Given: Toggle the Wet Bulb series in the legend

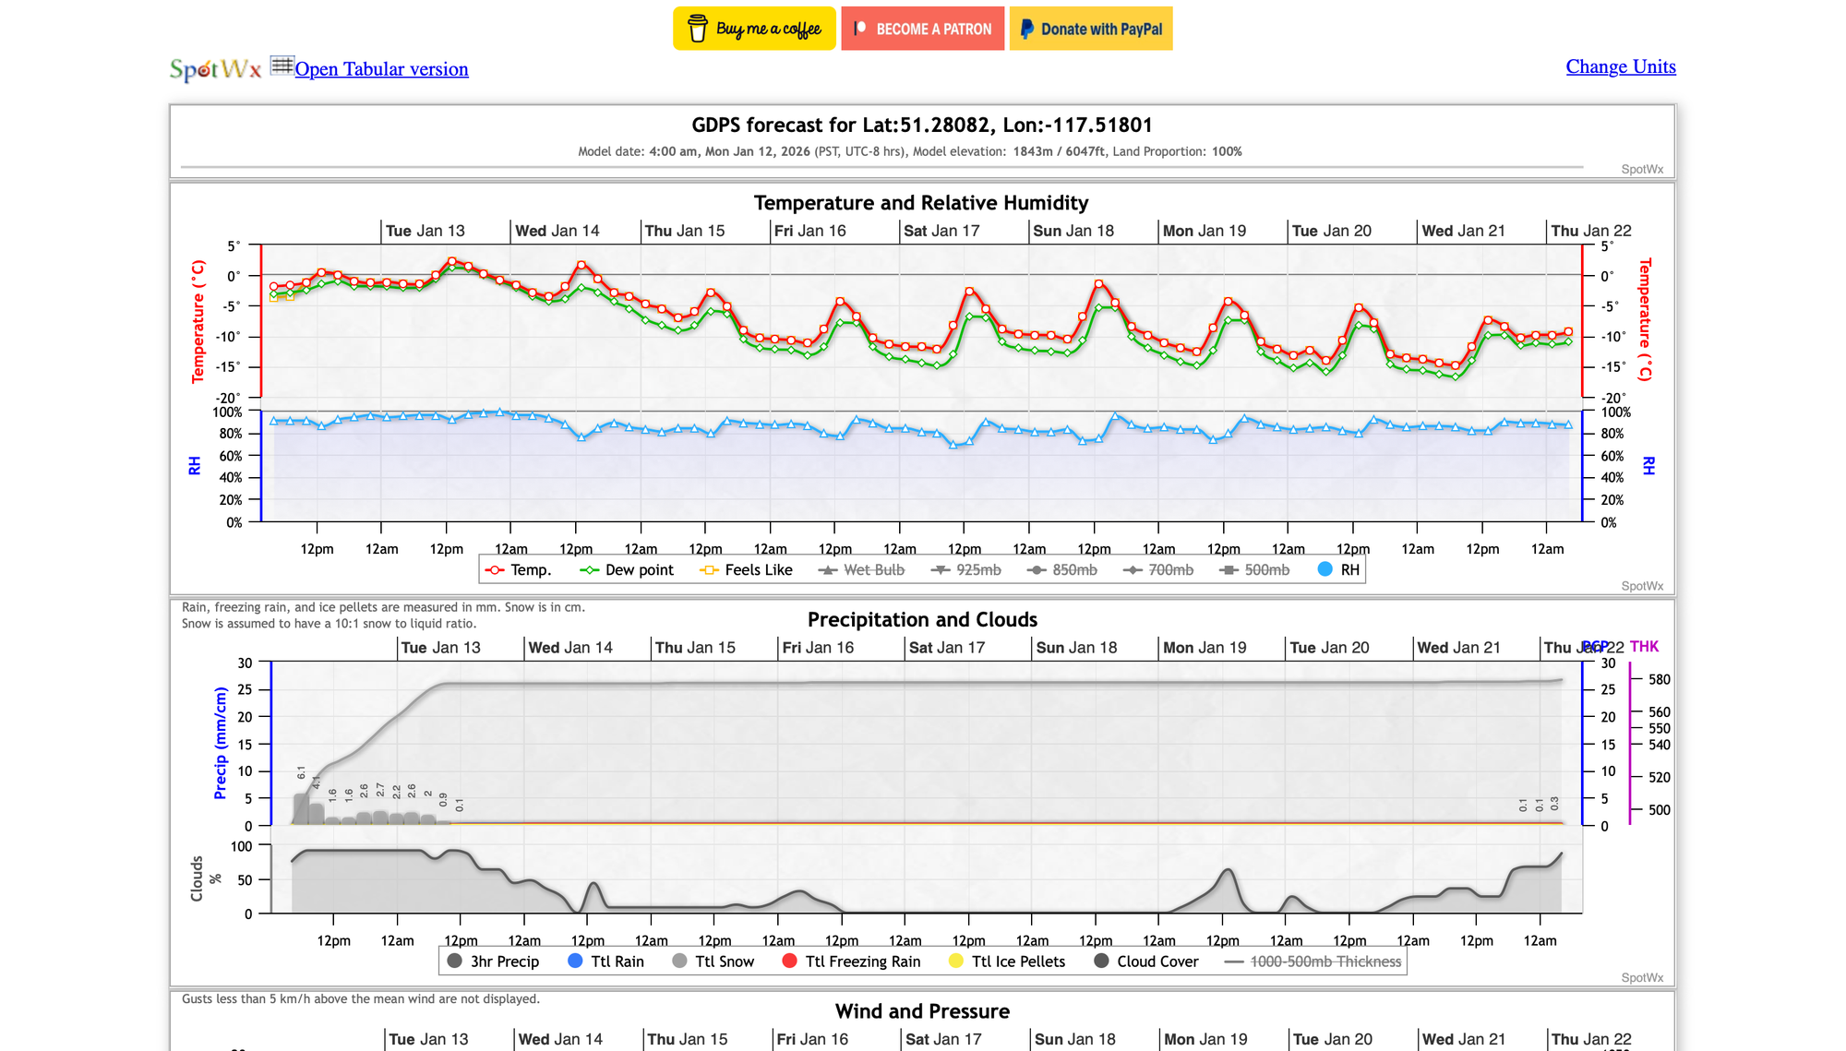Looking at the screenshot, I should click(872, 570).
